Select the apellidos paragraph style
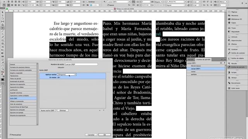 [206, 75]
